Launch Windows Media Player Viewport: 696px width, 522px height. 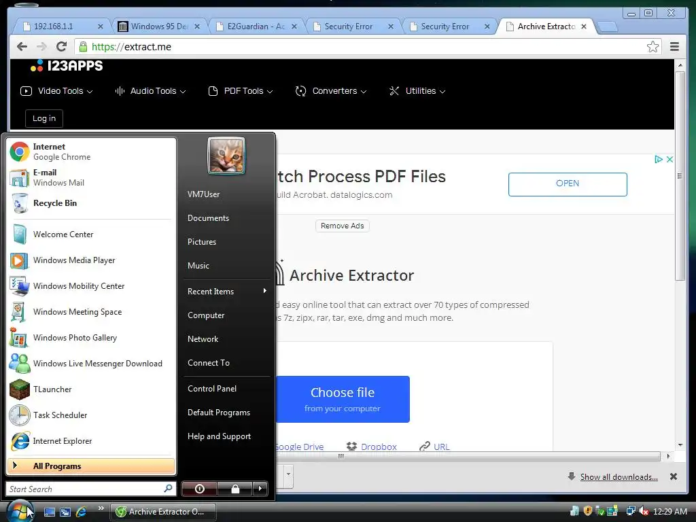[91, 260]
